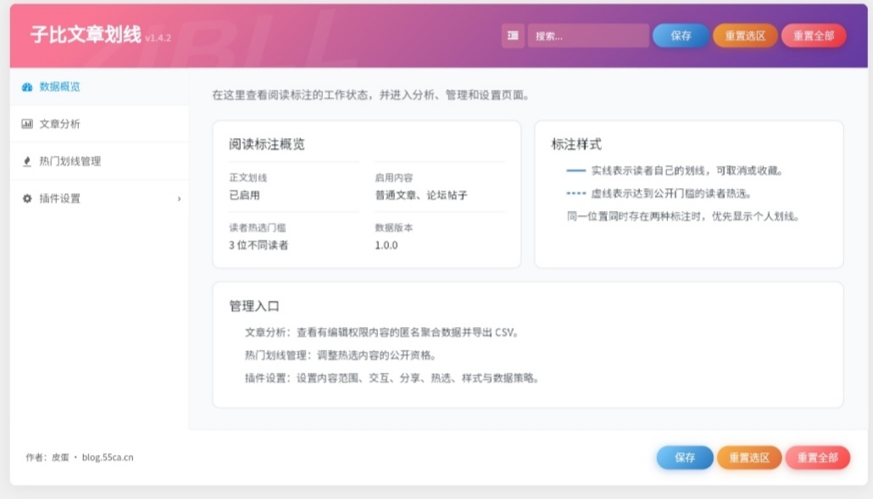Click the expand-all list icon left of search
This screenshot has height=499, width=873.
tap(513, 36)
